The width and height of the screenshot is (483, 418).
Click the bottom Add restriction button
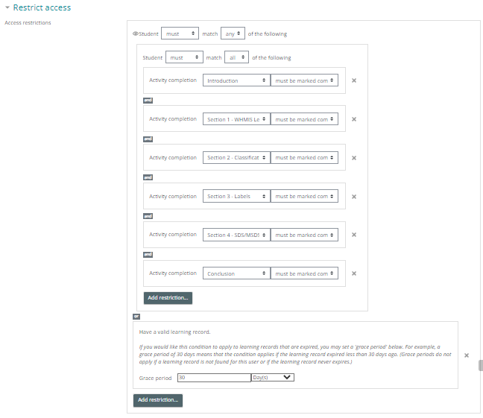point(158,400)
